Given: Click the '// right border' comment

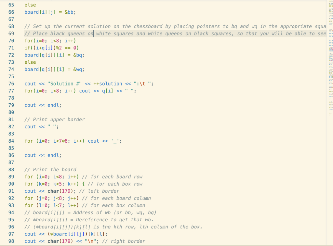Looking at the screenshot, I should pos(124,241).
